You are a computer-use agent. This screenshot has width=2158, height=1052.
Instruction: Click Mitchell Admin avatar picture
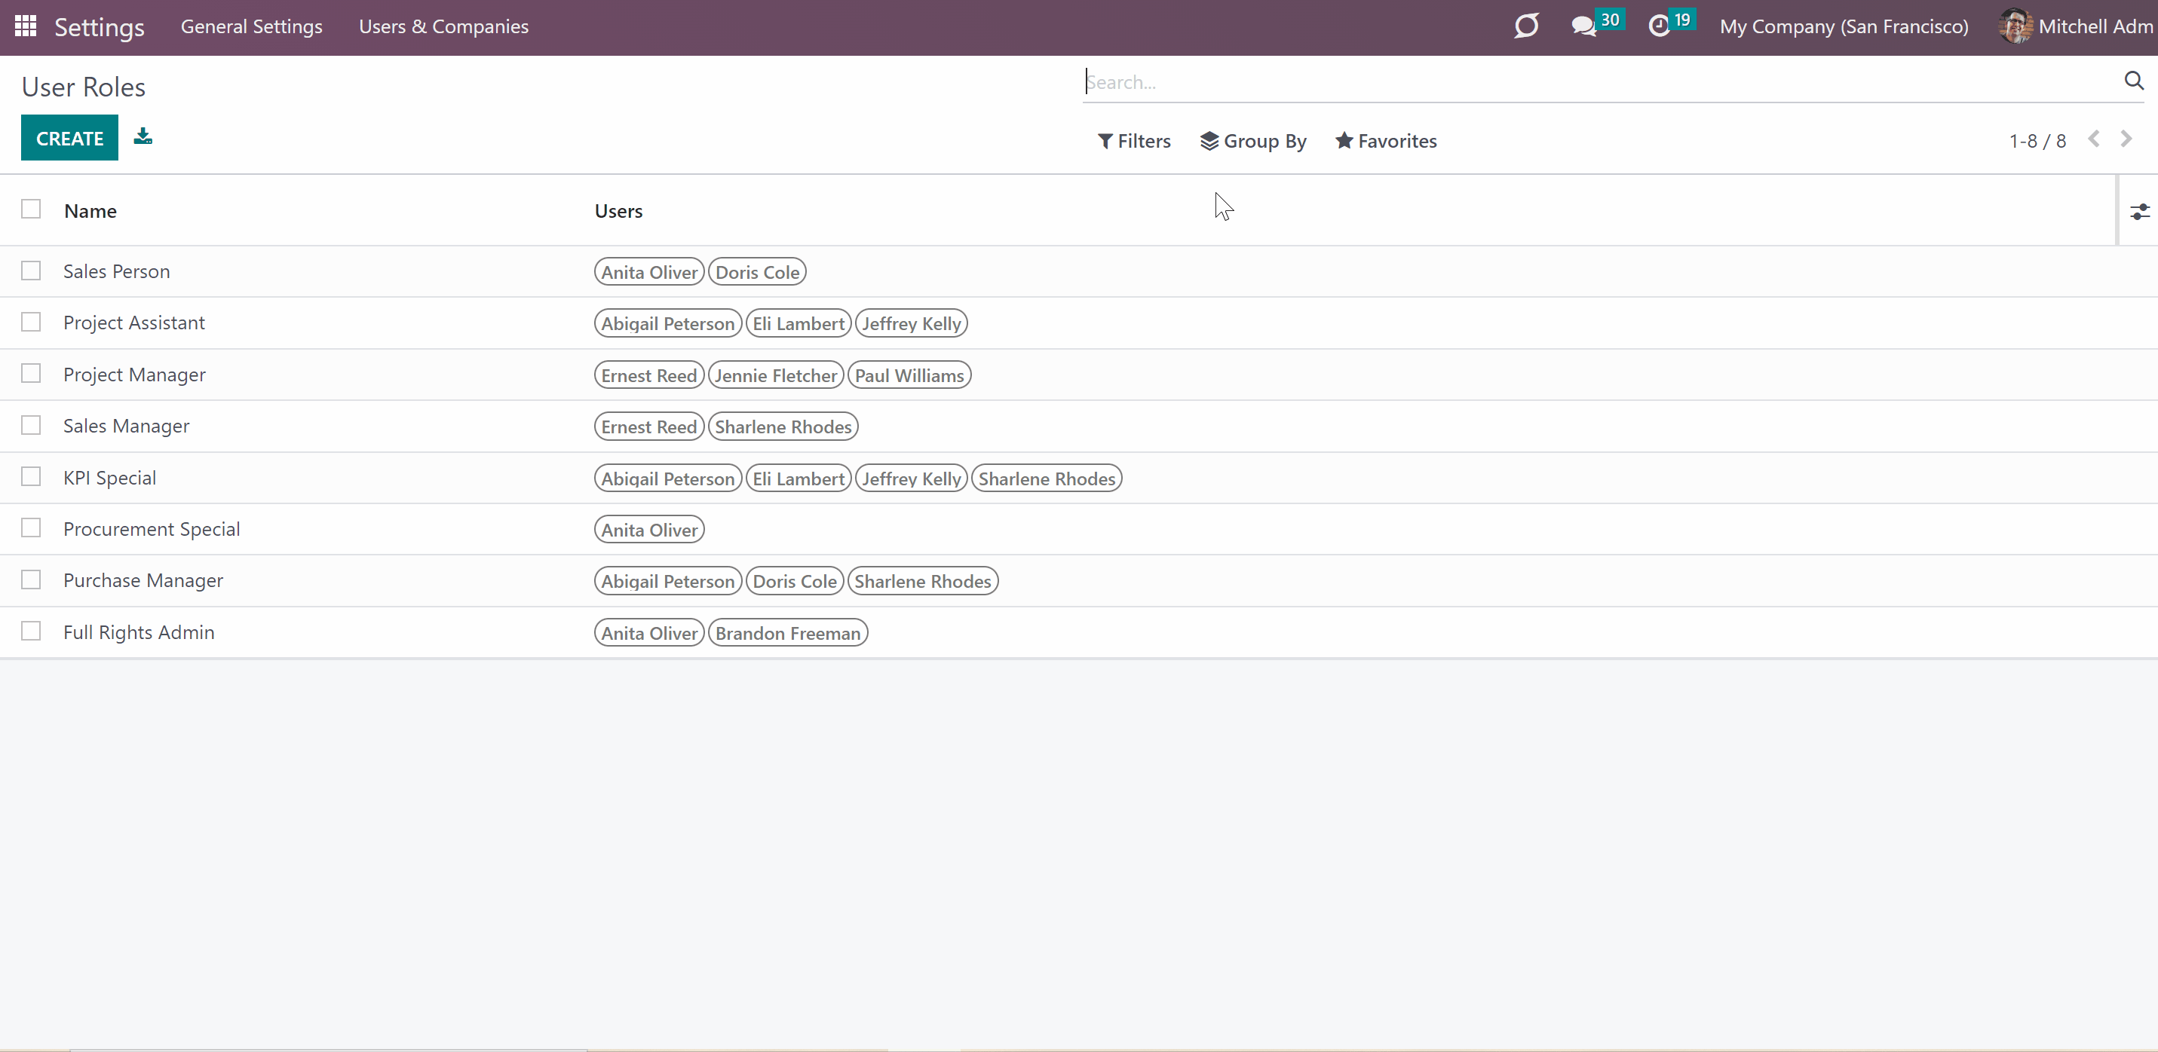coord(2015,26)
